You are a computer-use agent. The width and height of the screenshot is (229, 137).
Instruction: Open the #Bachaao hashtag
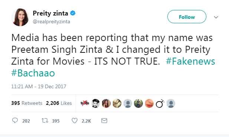pyautogui.click(x=33, y=73)
